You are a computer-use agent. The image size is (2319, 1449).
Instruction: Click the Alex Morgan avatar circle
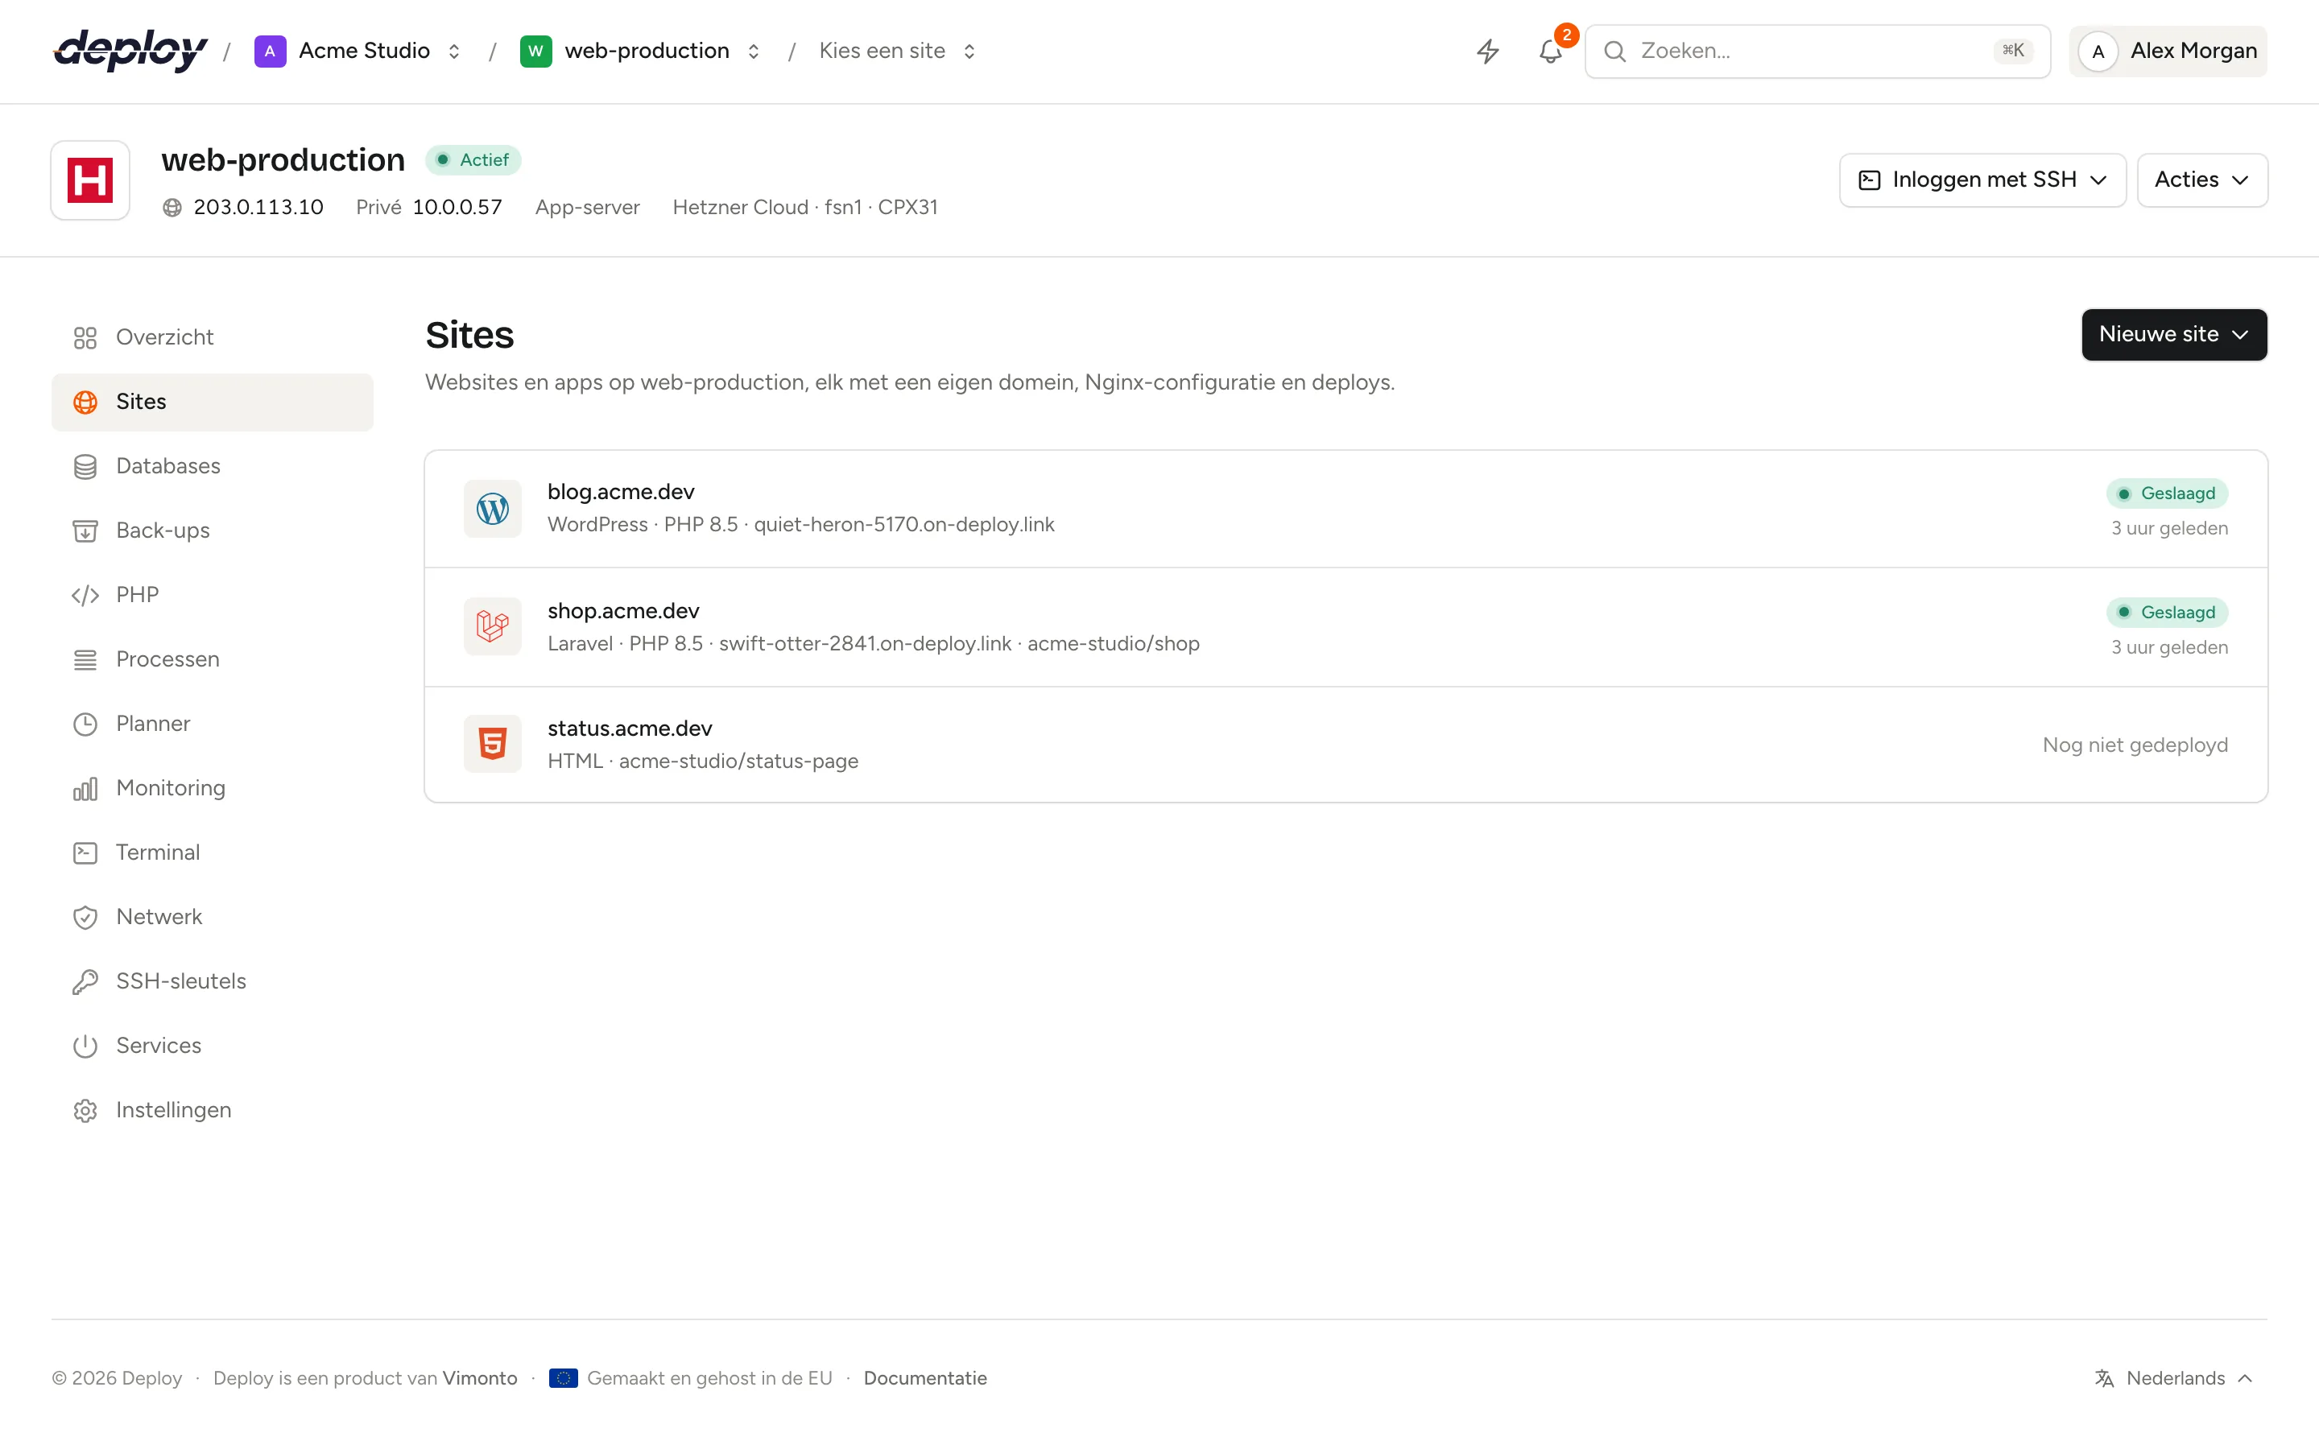(x=2098, y=51)
